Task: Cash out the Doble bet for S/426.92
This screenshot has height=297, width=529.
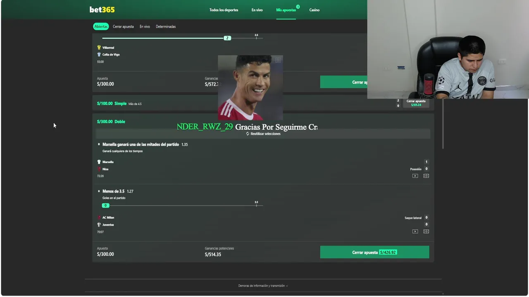Action: (x=374, y=252)
